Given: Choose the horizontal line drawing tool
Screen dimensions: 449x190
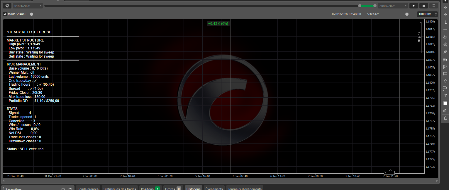Looking at the screenshot, I should (x=445, y=30).
